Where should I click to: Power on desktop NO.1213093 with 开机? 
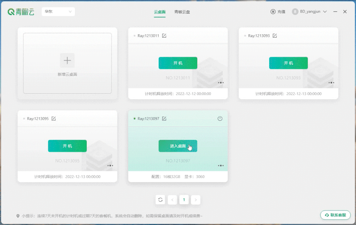tap(288, 63)
